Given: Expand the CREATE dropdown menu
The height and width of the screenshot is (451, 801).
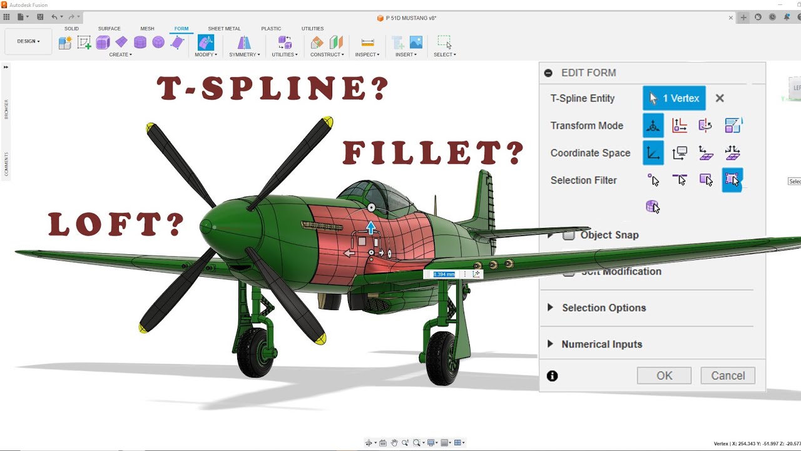Looking at the screenshot, I should click(120, 54).
